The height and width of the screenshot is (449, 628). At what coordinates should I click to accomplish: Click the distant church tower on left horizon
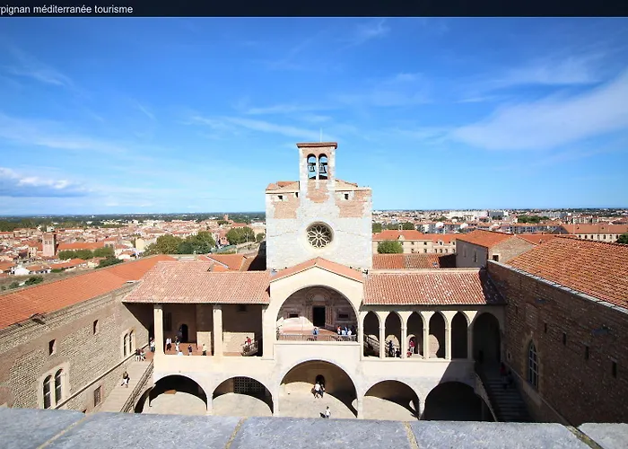coord(48,242)
